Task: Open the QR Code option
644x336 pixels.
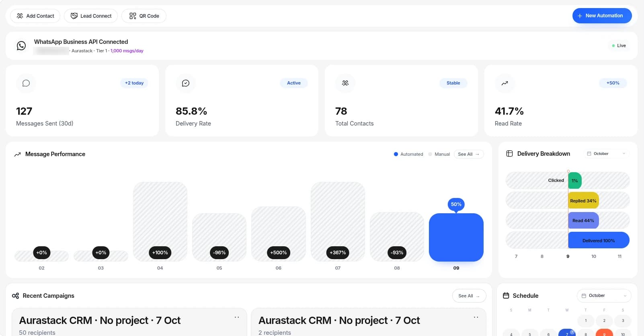Action: click(144, 16)
